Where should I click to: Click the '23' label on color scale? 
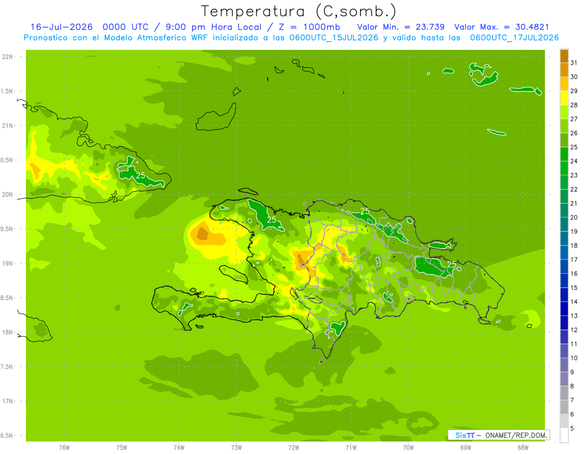point(574,175)
